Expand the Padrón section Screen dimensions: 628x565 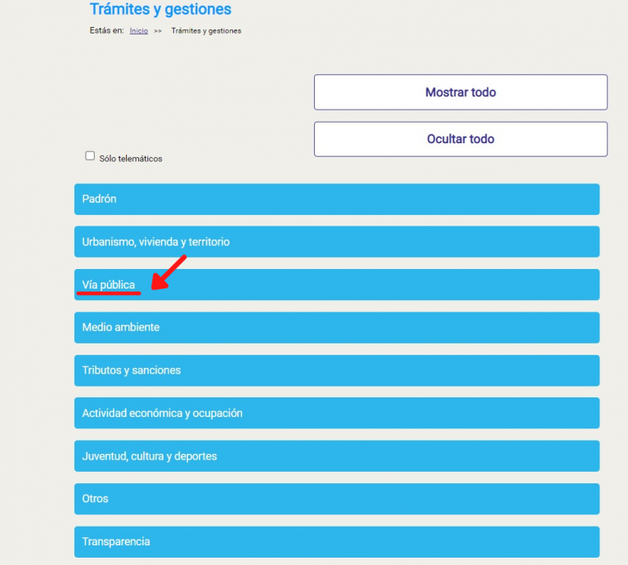pos(336,200)
